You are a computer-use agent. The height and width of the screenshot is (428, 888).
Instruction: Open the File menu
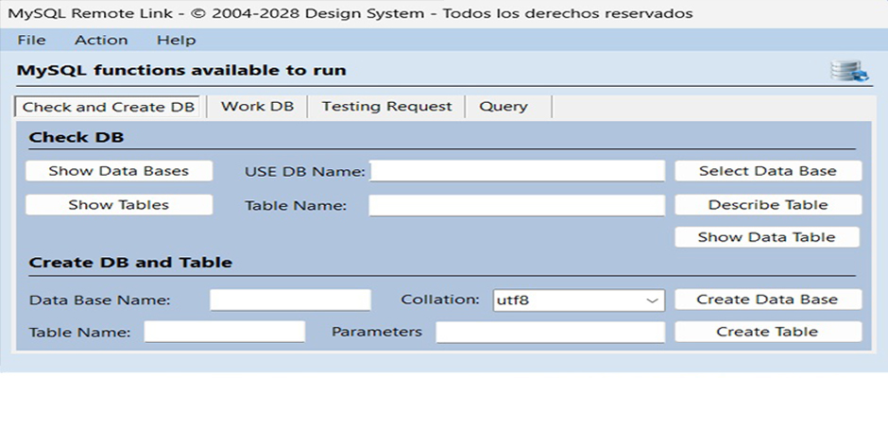pyautogui.click(x=32, y=41)
